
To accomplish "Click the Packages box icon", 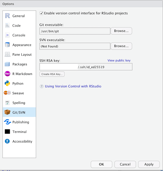I will pos(8,64).
